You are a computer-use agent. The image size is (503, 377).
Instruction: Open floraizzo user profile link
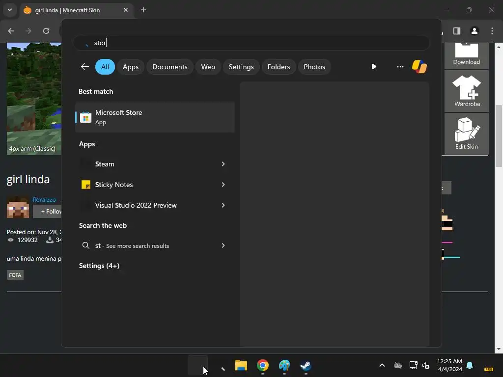tap(44, 200)
